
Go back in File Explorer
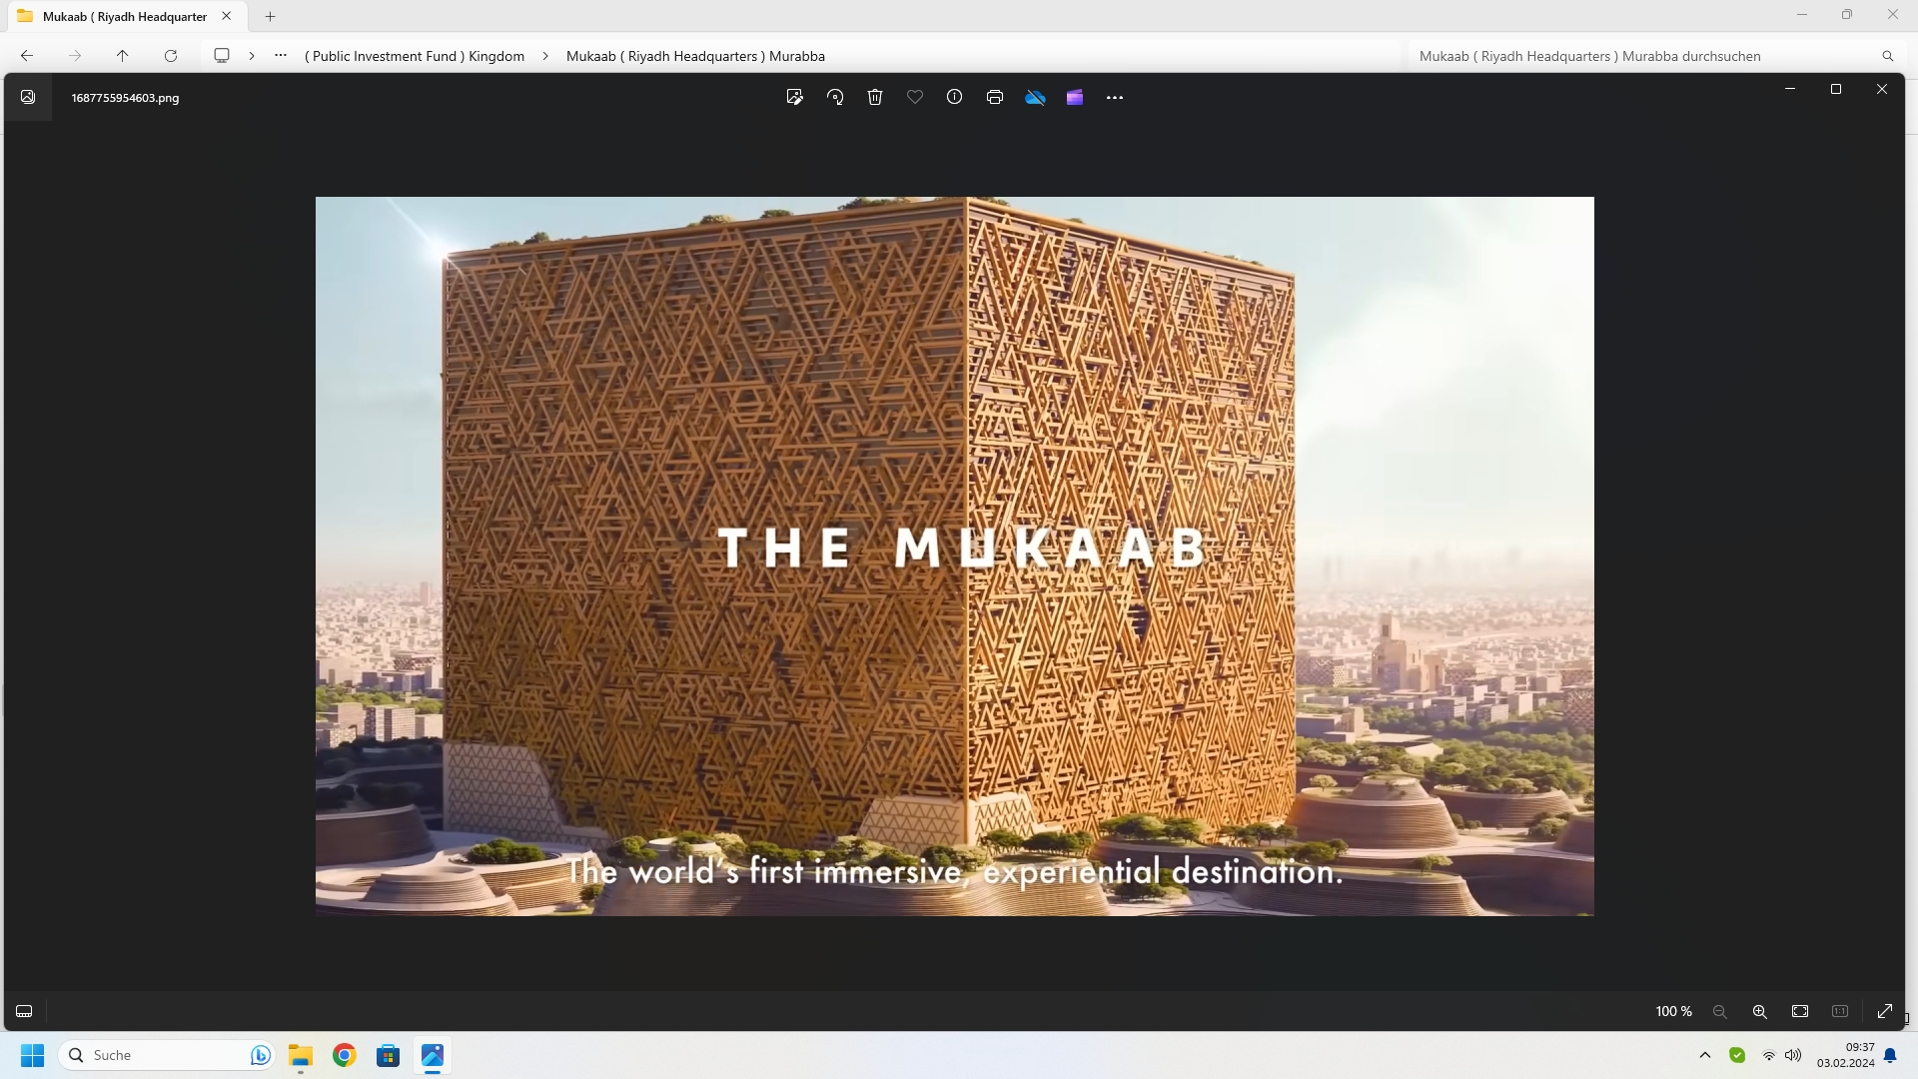(27, 56)
